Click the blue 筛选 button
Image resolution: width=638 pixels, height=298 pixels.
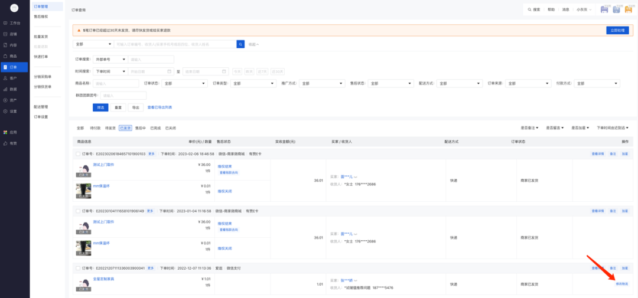coord(100,107)
